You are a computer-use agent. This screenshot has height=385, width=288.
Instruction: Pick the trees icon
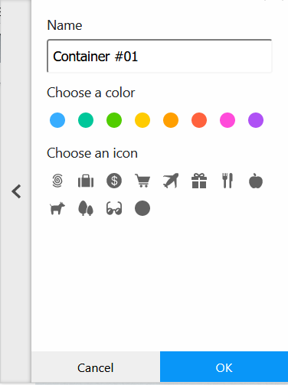coord(86,208)
